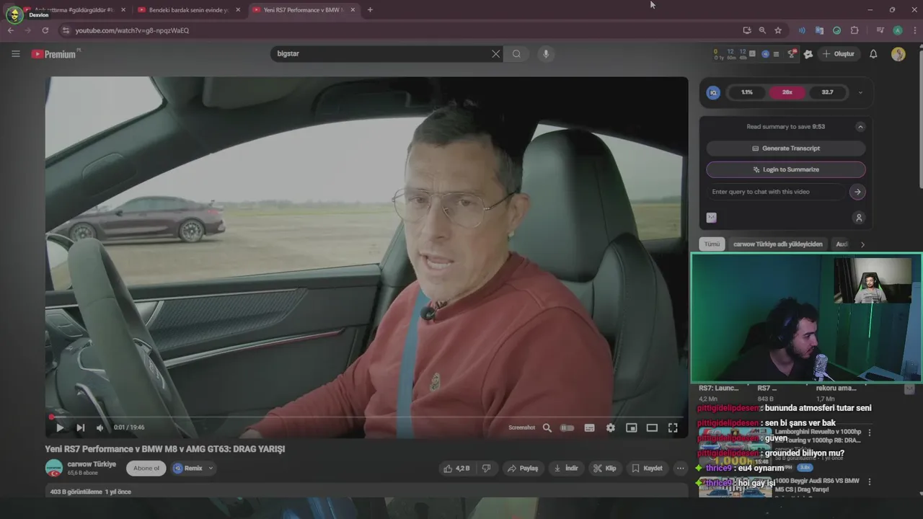Enter full screen video
Screen dimensions: 923x519
coord(673,427)
